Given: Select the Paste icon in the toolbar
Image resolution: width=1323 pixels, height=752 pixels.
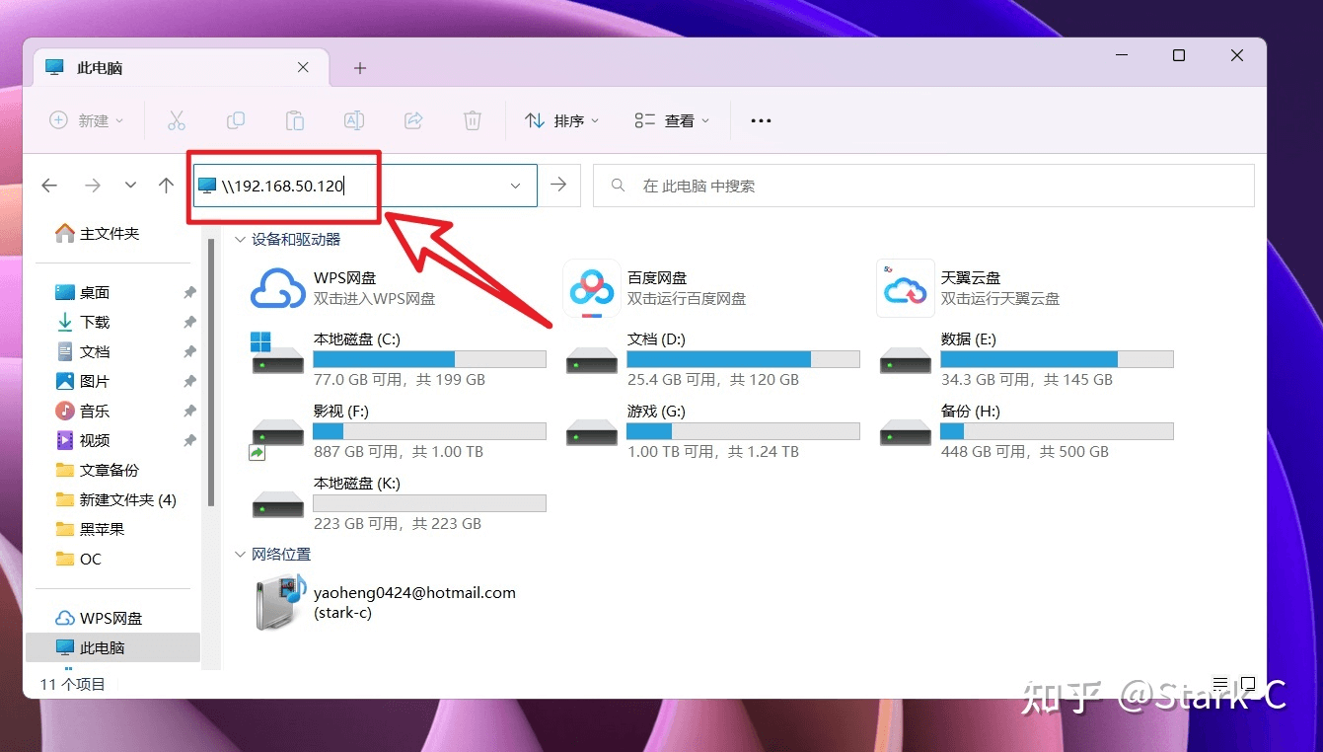Looking at the screenshot, I should (294, 119).
